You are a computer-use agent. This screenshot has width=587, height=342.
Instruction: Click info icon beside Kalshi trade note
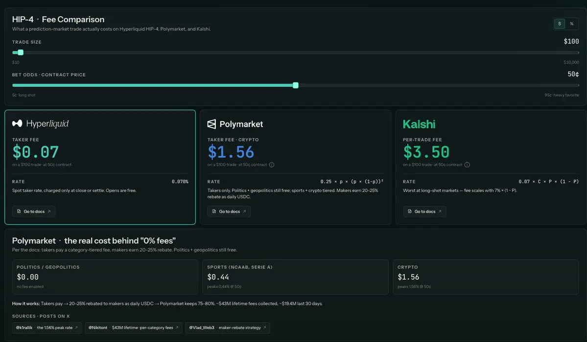(x=467, y=165)
